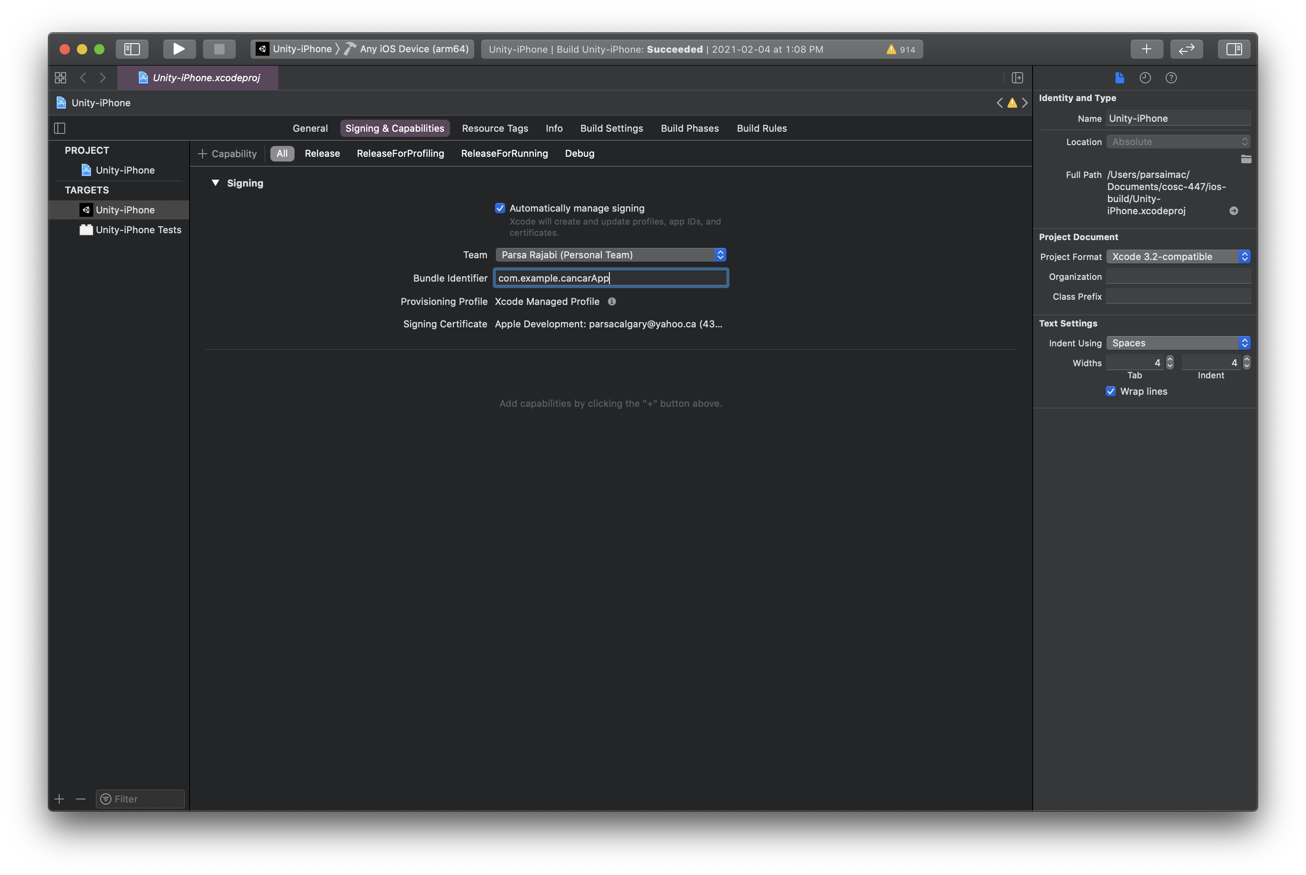Click the Provisioning Profile info icon
1306x875 pixels.
click(x=612, y=302)
